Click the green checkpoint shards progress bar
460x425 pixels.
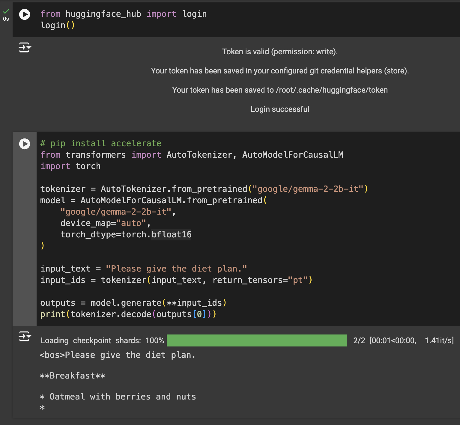256,340
